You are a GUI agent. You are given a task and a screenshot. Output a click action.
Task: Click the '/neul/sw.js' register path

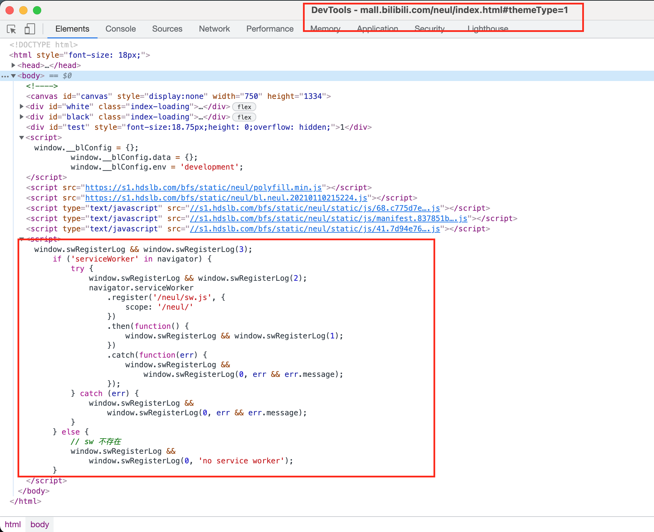(x=182, y=298)
